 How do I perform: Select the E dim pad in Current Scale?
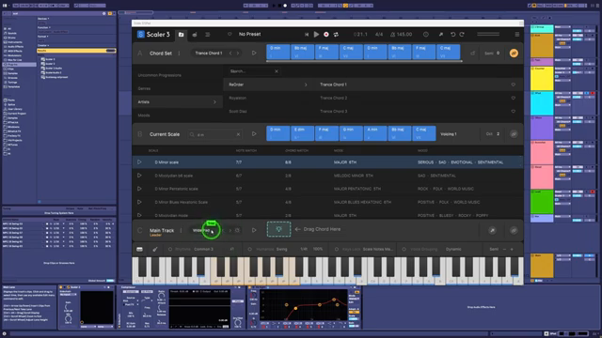[302, 133]
